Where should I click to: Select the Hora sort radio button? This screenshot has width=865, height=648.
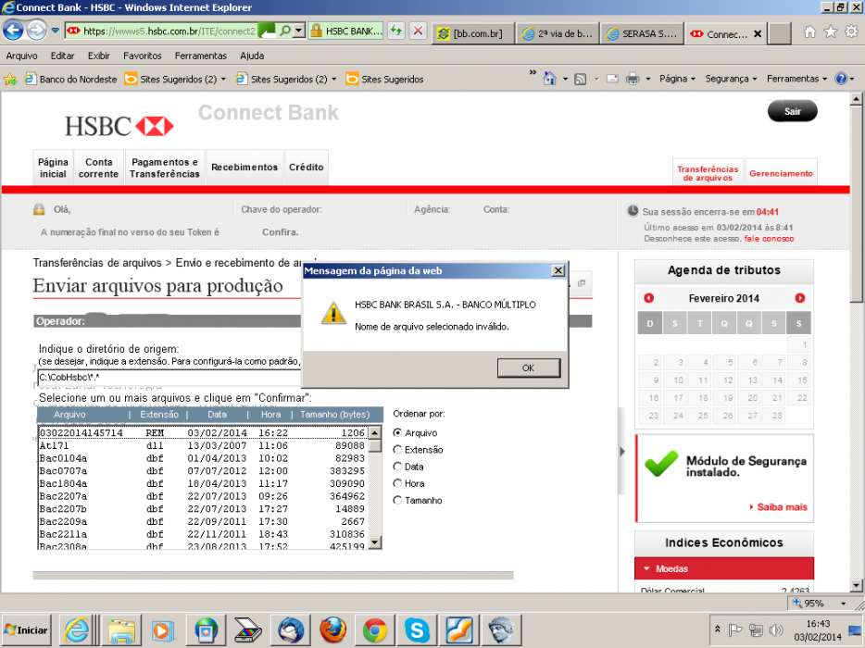(397, 483)
